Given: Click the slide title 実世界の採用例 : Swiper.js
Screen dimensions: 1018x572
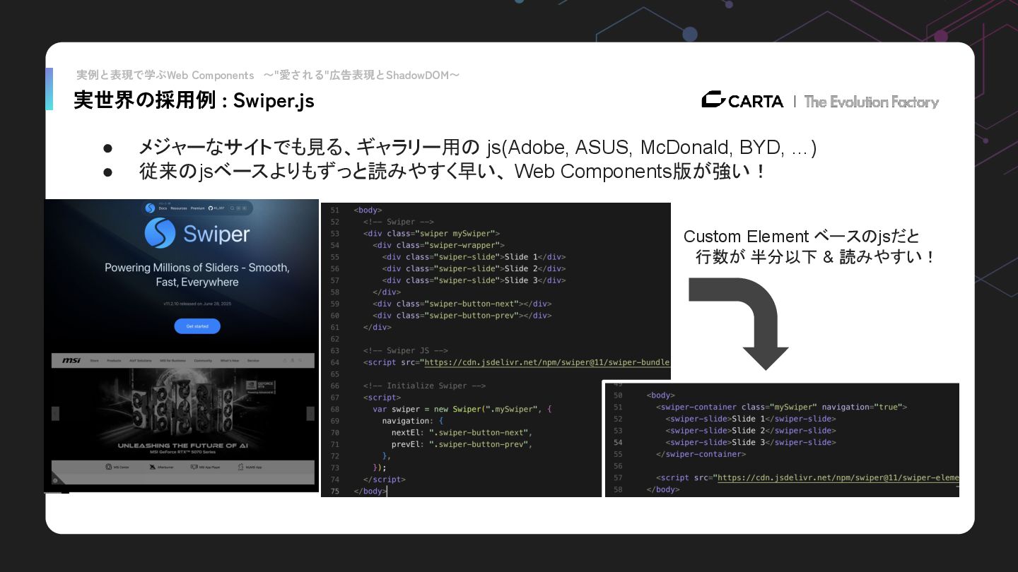Looking at the screenshot, I should 194,100.
